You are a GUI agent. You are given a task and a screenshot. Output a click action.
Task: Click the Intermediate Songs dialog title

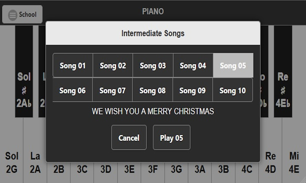point(153,34)
